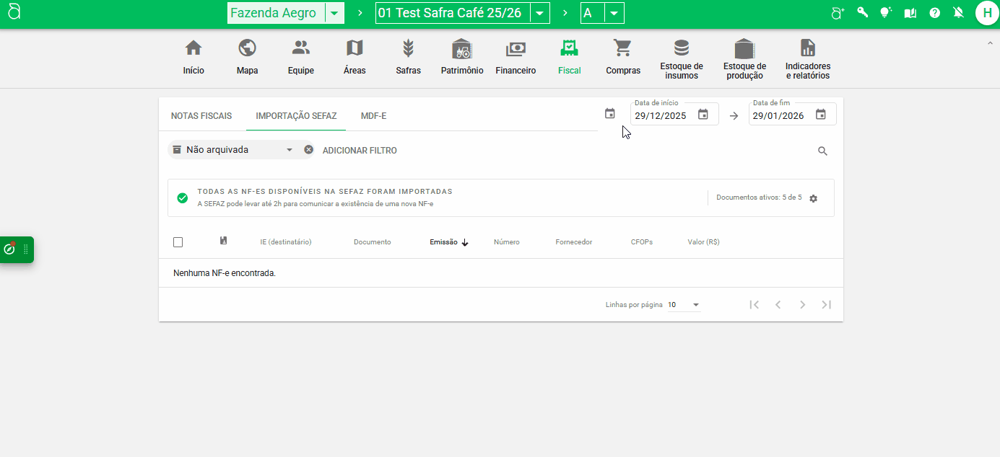Open the help question mark icon

click(934, 13)
